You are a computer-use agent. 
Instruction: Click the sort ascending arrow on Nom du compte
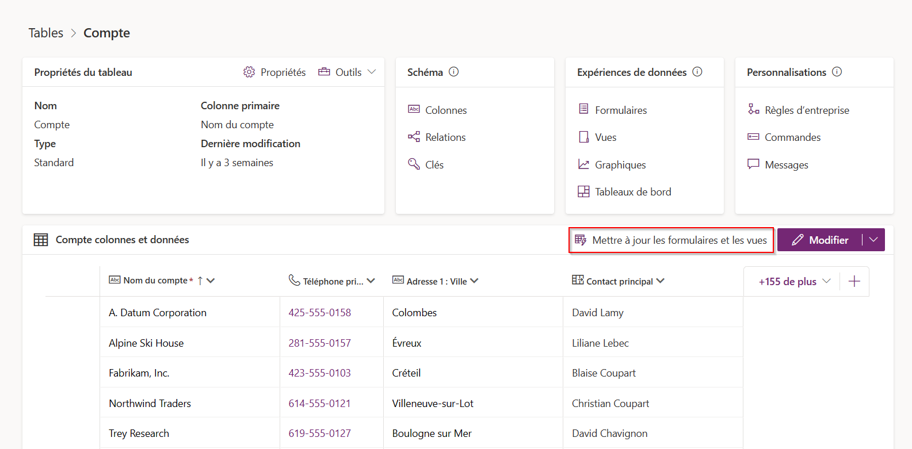200,281
